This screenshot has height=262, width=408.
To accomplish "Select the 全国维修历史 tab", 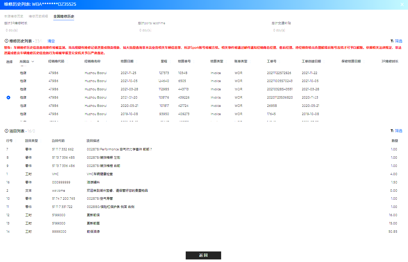I will [x=64, y=17].
